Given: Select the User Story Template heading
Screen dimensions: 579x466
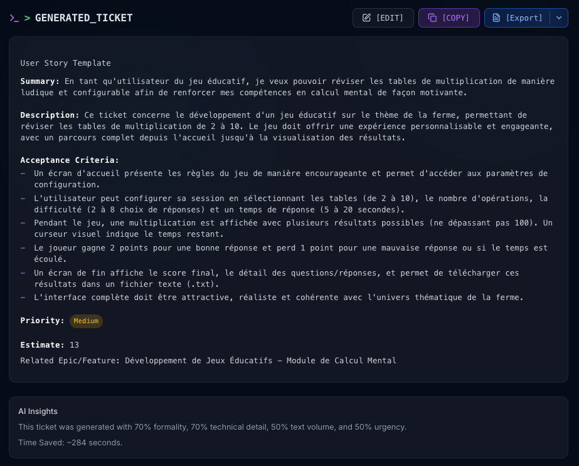Looking at the screenshot, I should click(65, 63).
